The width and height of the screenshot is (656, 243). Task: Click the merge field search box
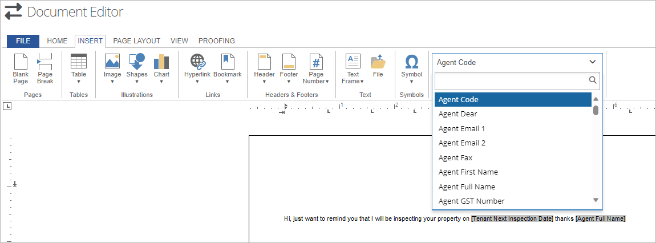tap(517, 81)
